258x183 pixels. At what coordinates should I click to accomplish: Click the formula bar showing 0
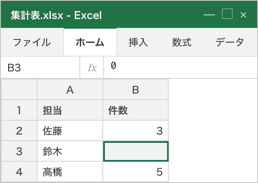click(x=181, y=67)
